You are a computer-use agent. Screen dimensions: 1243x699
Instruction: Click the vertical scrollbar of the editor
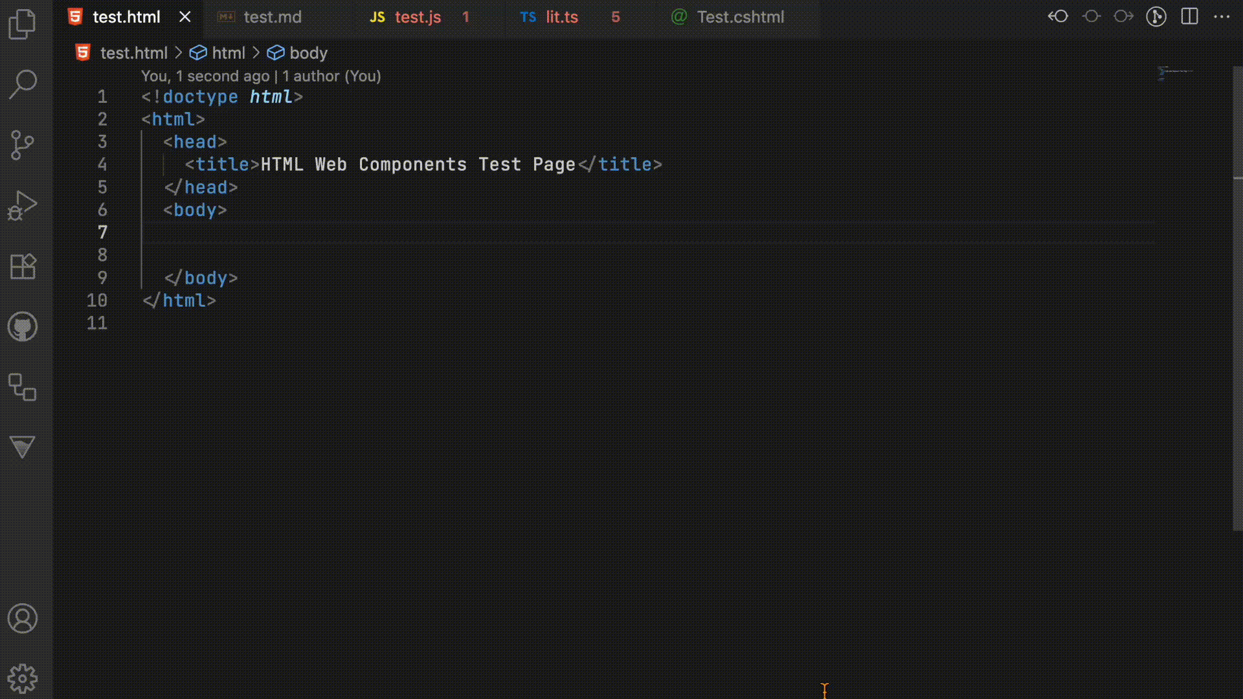pyautogui.click(x=1238, y=298)
